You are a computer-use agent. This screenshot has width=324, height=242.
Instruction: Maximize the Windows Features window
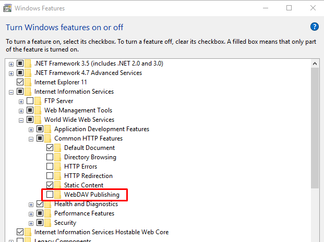click(289, 8)
